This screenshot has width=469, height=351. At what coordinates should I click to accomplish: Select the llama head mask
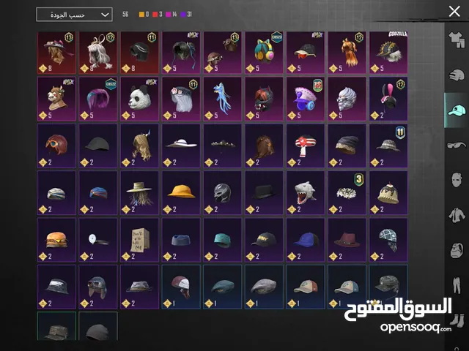click(56, 99)
